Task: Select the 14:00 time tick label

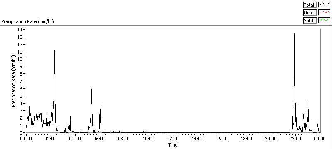Action: pyautogui.click(x=198, y=139)
